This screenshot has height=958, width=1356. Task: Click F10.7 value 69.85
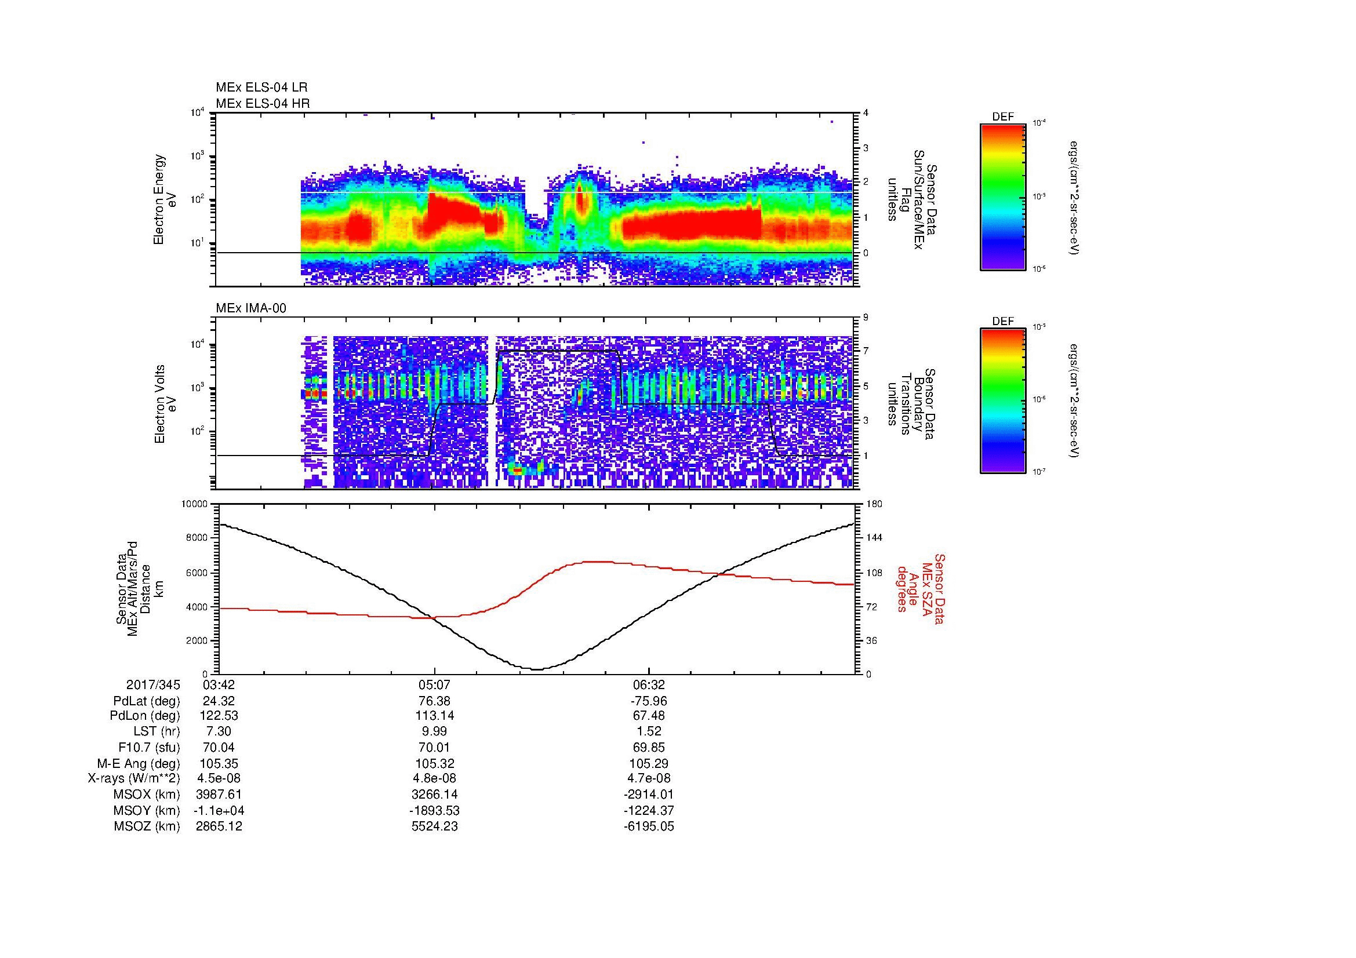649,748
